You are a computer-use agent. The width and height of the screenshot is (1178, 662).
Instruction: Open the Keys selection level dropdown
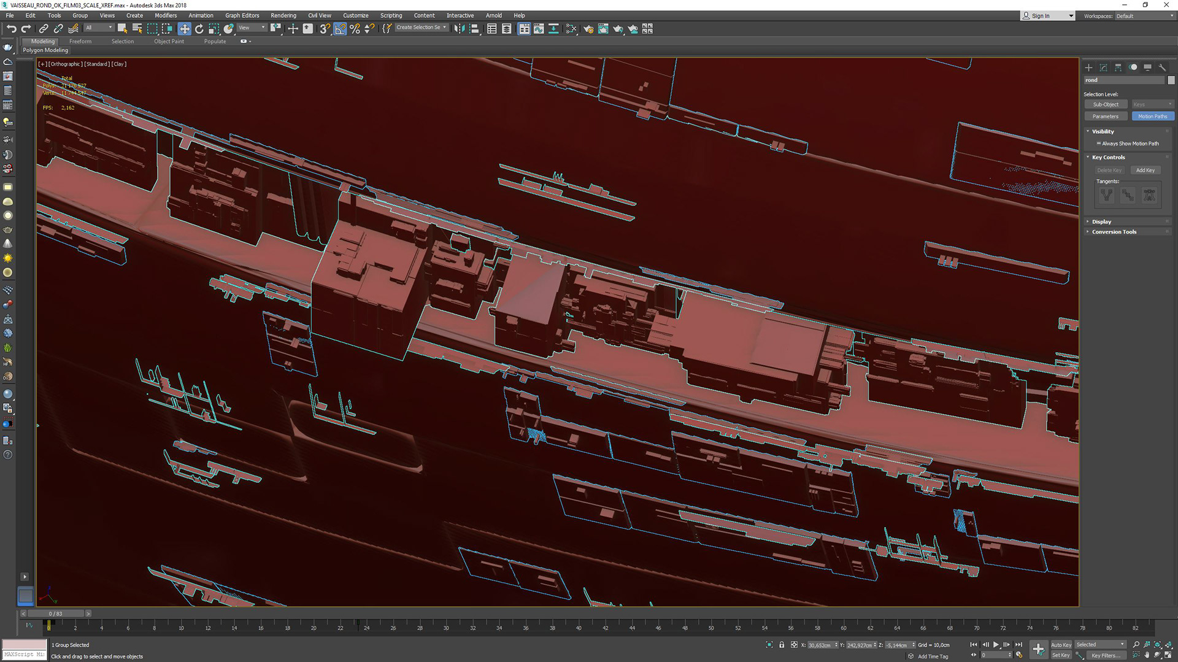[1152, 104]
